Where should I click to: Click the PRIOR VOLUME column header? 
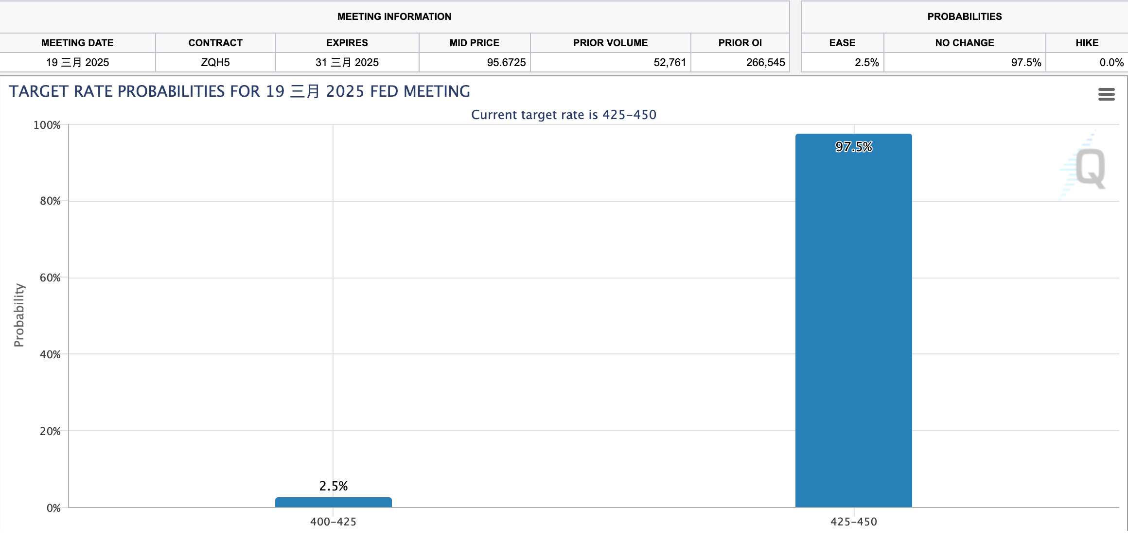click(x=610, y=43)
